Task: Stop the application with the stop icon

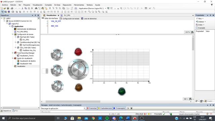Action: click(118, 8)
